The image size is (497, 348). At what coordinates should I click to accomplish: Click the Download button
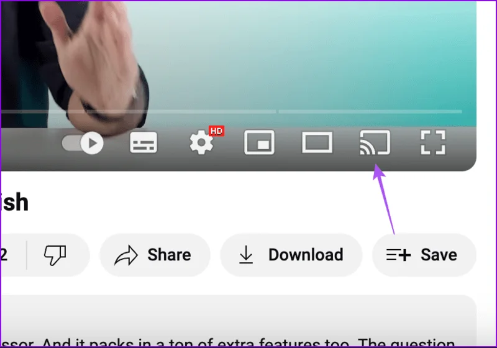[291, 255]
